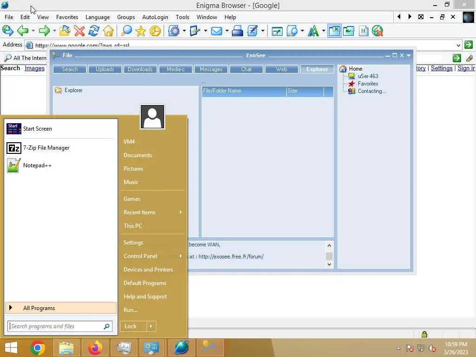Expand Control Panel submenu arrow
Image resolution: width=476 pixels, height=357 pixels.
coord(181,256)
